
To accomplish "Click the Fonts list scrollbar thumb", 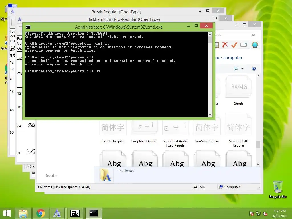I will pyautogui.click(x=258, y=144).
